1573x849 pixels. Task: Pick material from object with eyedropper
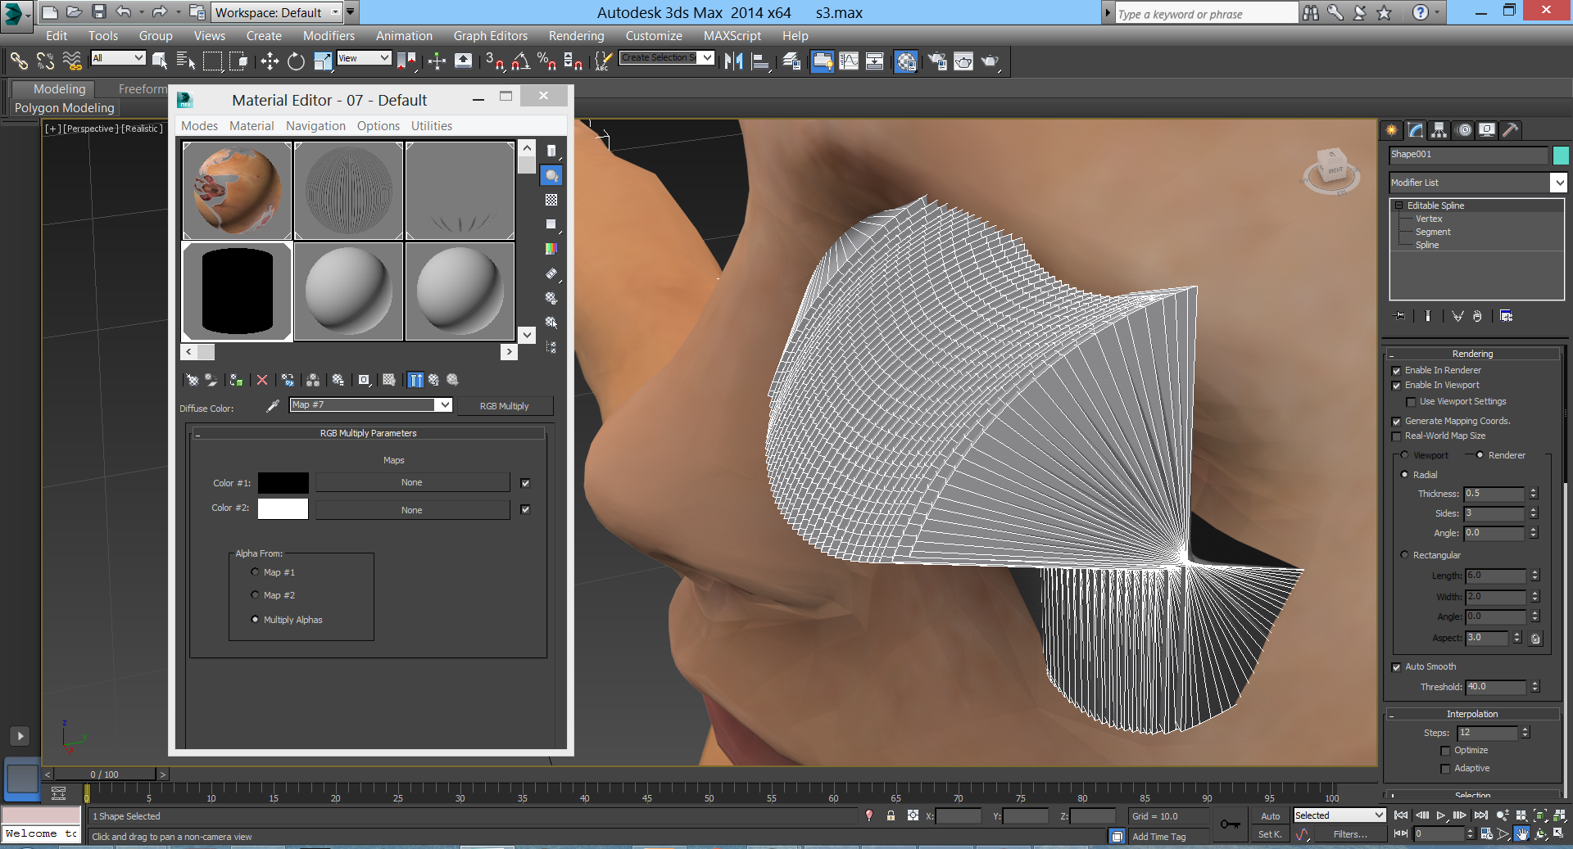coord(273,406)
